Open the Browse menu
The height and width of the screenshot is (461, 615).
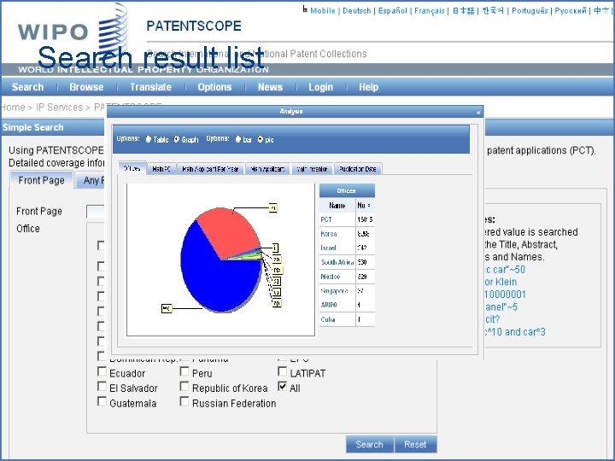[86, 87]
